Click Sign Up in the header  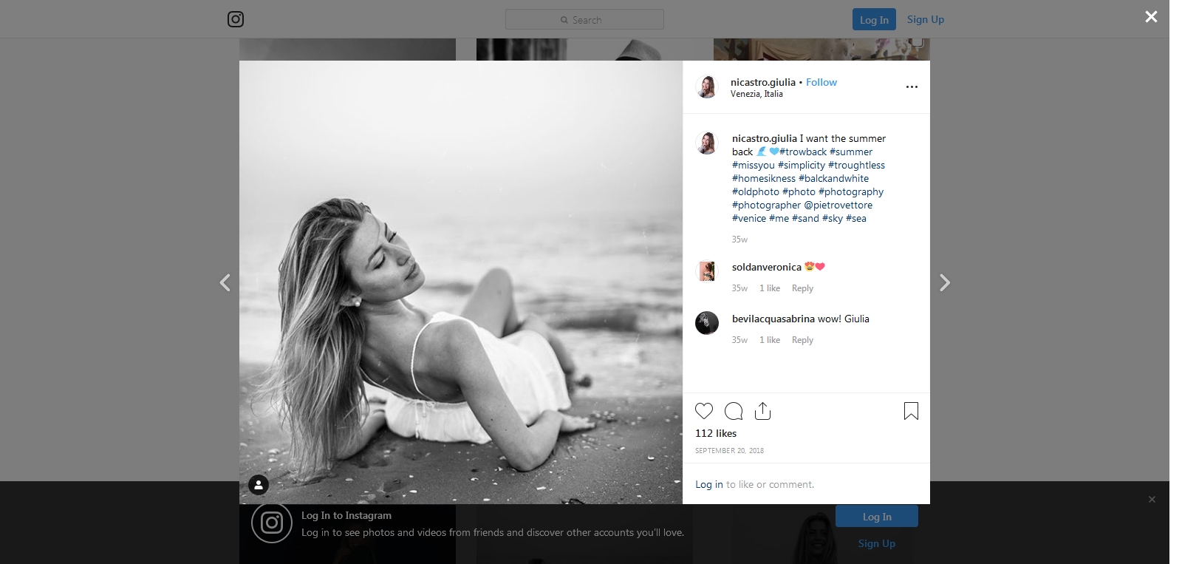point(926,19)
